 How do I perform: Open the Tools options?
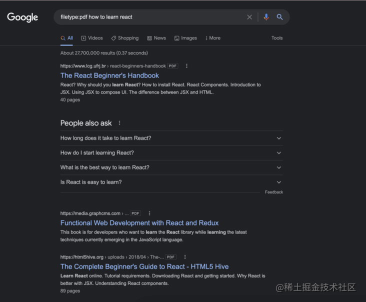[277, 38]
